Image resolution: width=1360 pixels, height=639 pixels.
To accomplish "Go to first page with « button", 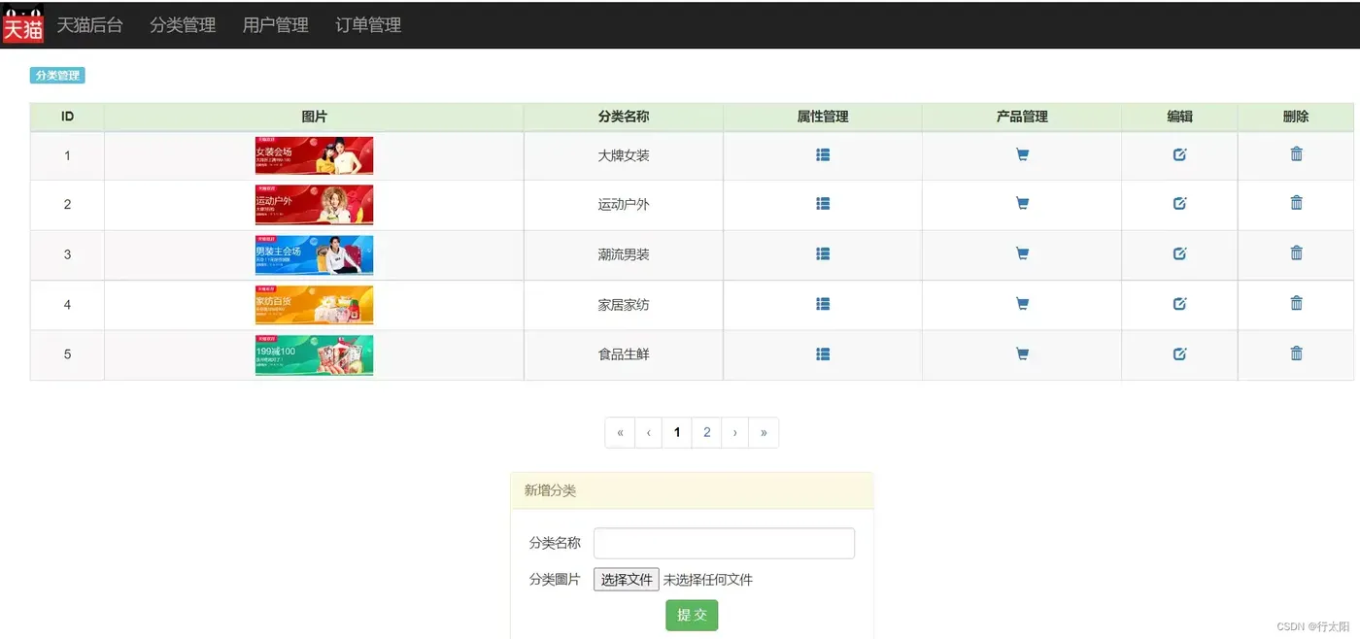I will tap(620, 433).
